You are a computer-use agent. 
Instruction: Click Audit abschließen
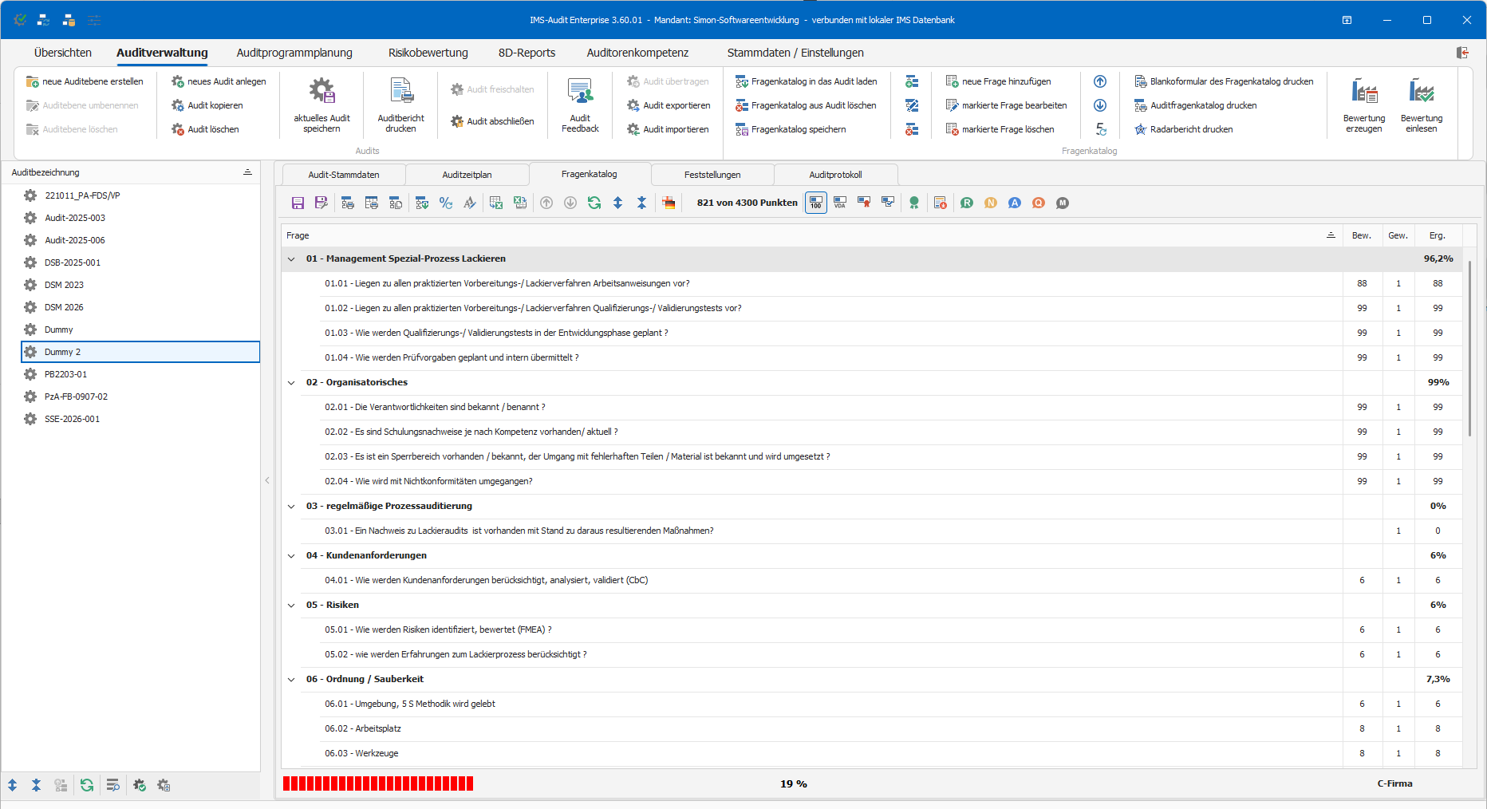coord(492,121)
